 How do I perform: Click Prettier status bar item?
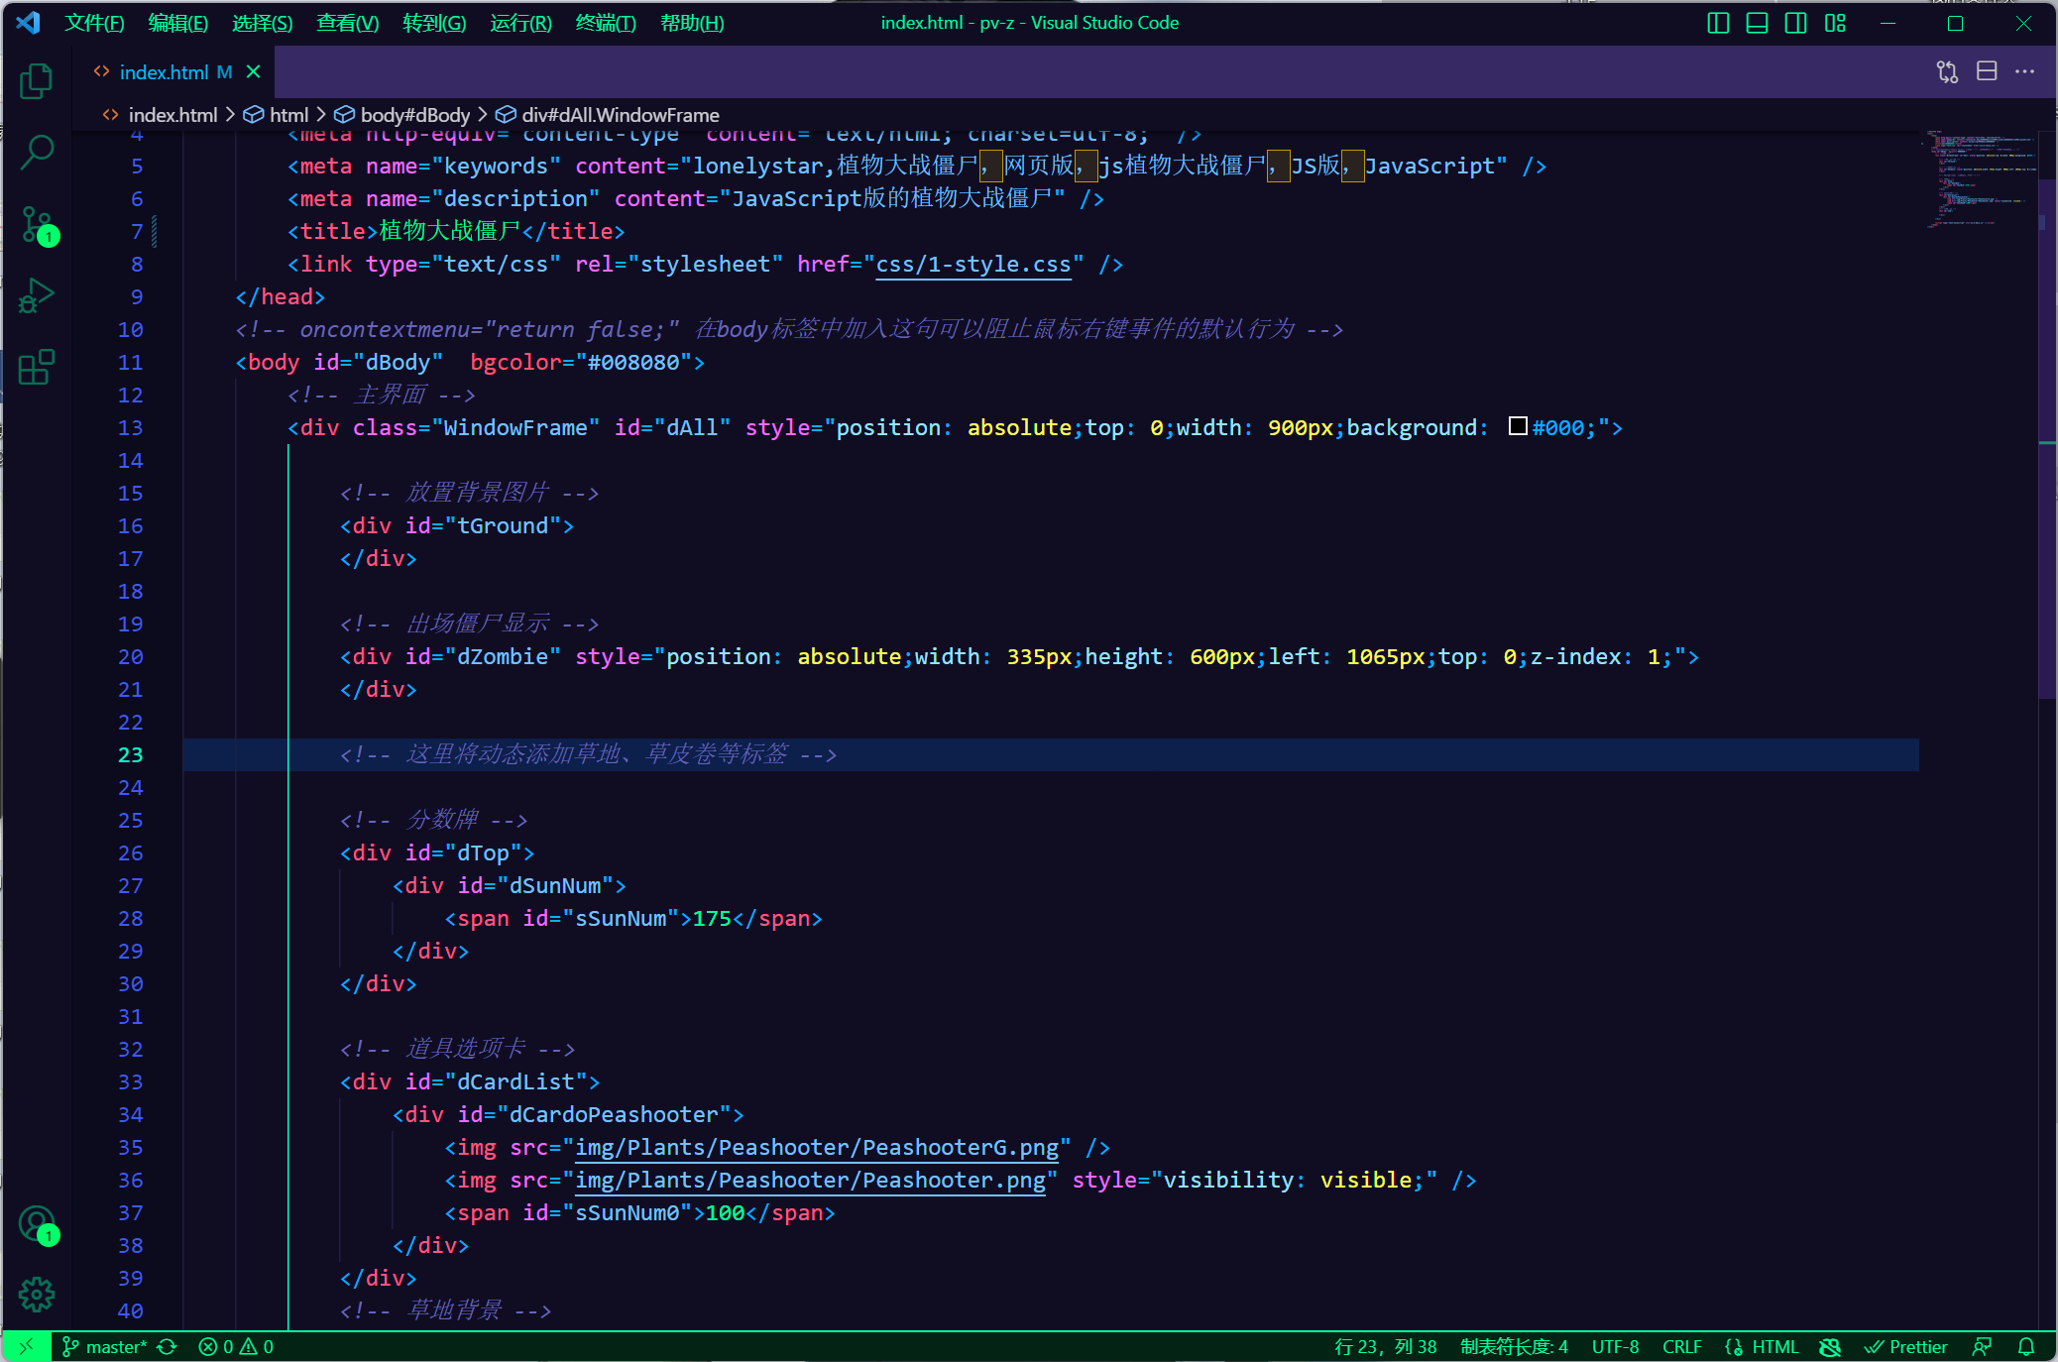pos(1906,1346)
